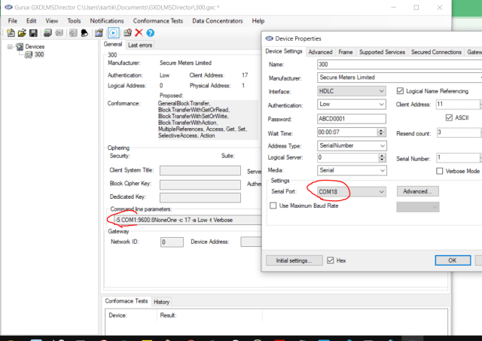Open the Supported Services tab
This screenshot has height=341, width=482.
pos(382,52)
